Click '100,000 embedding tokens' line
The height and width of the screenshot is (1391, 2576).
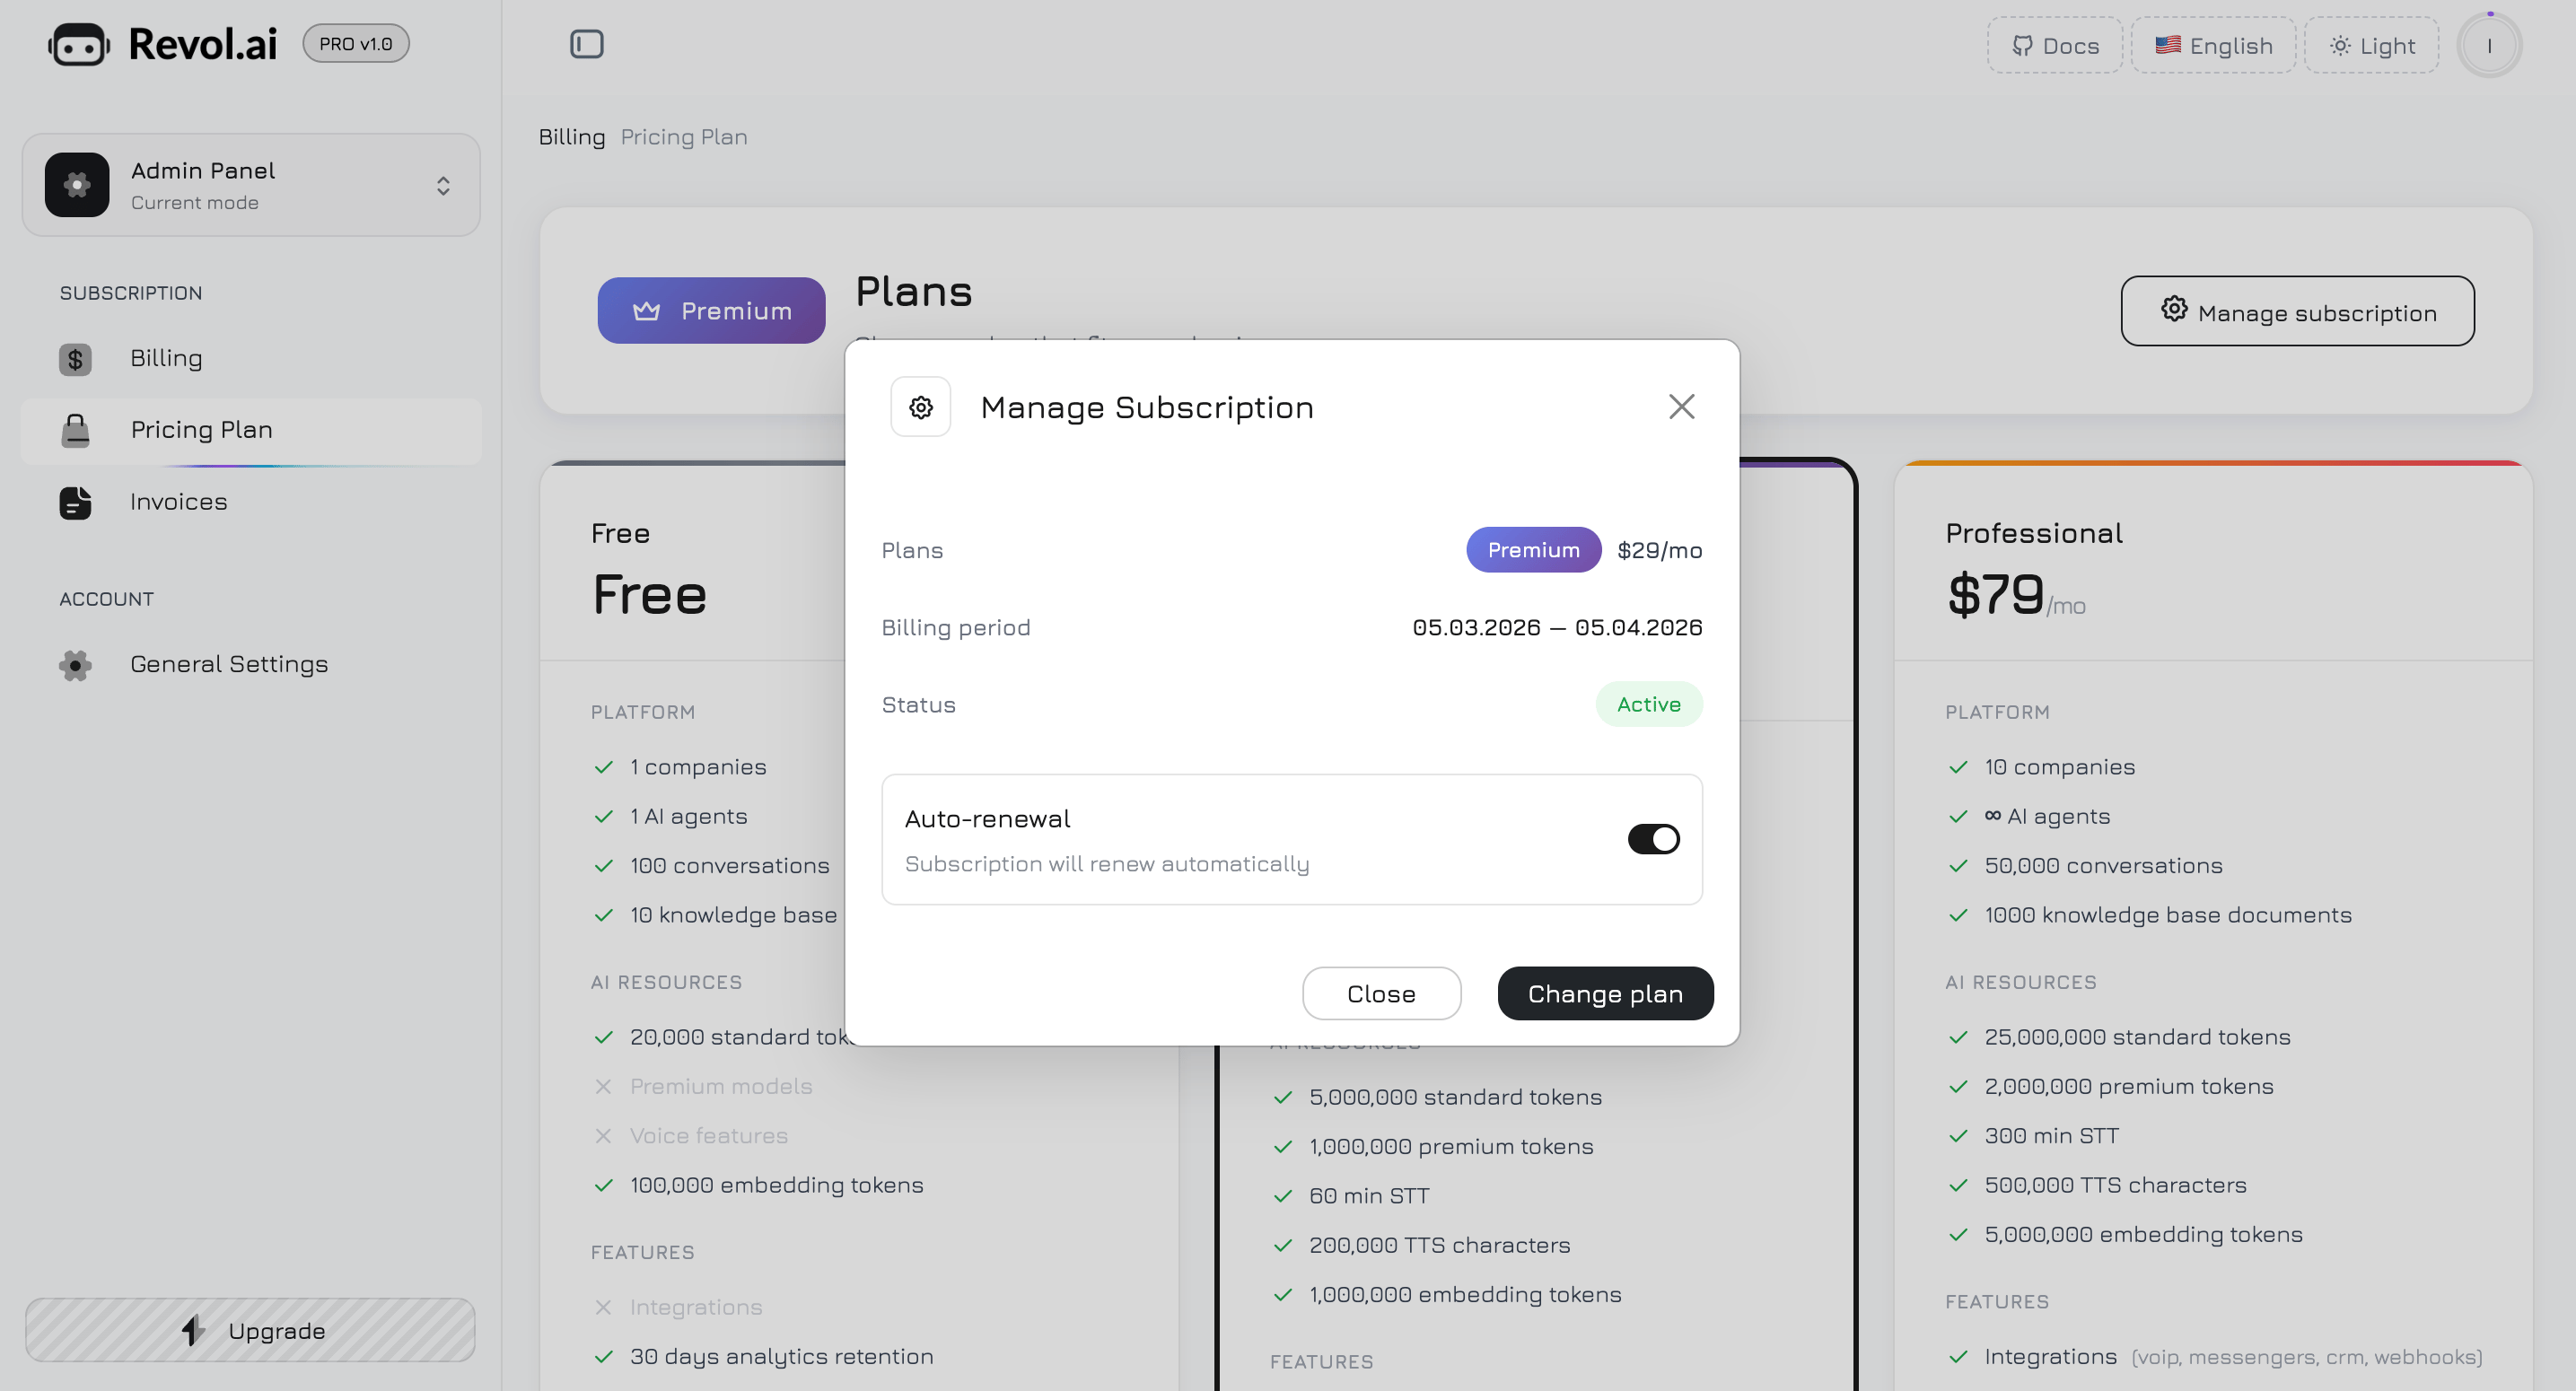(776, 1185)
